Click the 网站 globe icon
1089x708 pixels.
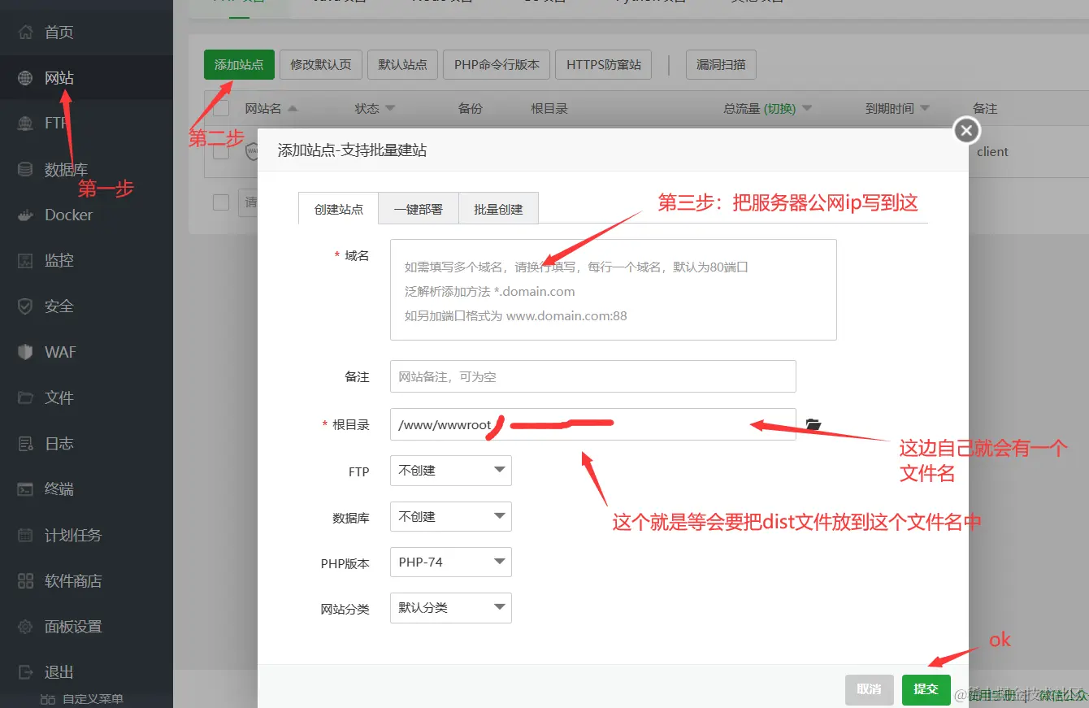(x=27, y=78)
